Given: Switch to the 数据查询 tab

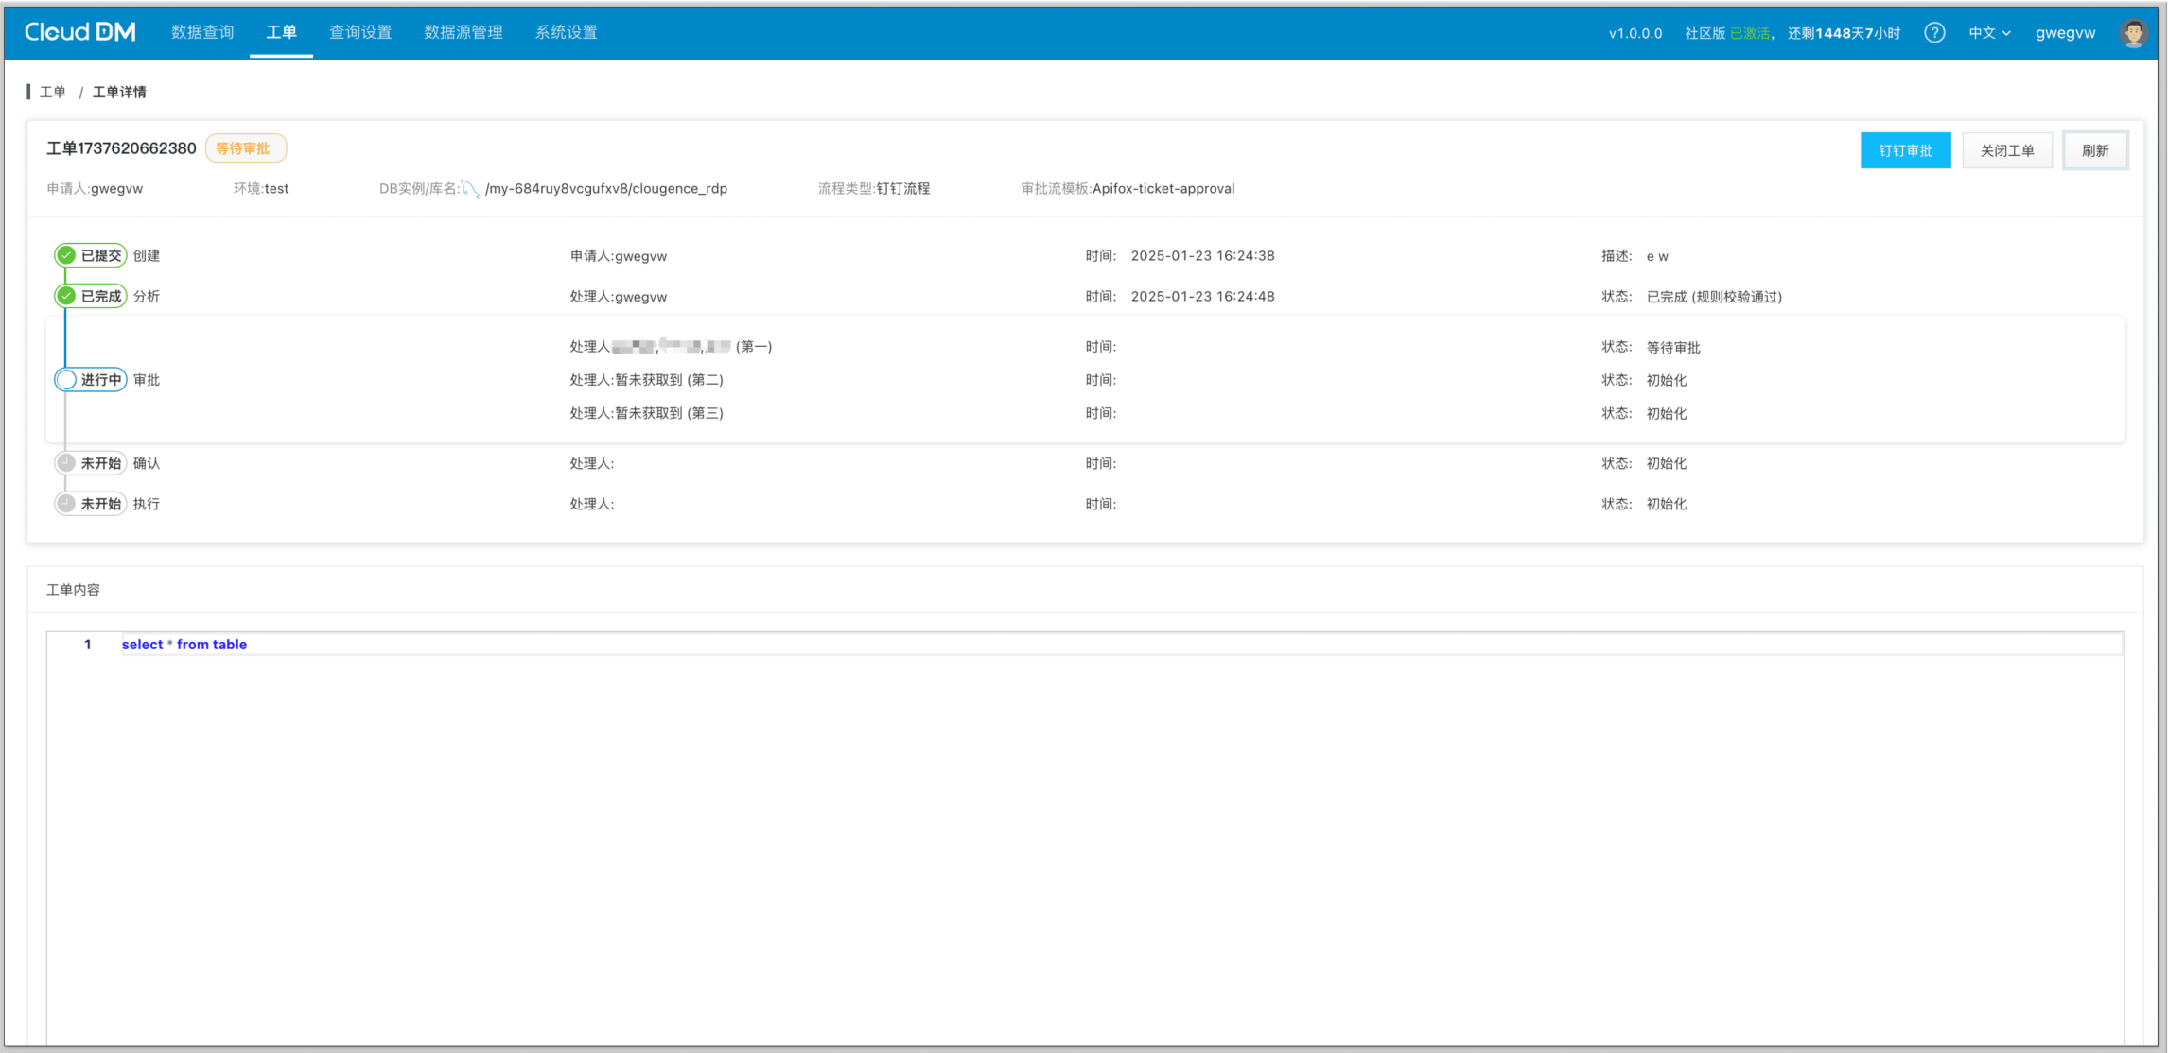Looking at the screenshot, I should 202,32.
